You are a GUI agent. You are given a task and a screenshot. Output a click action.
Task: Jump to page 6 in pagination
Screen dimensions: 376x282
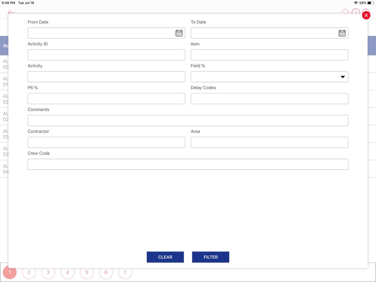106,272
